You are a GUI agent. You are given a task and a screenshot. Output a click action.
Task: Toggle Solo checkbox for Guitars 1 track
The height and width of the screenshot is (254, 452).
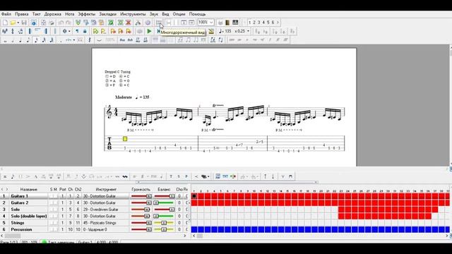(x=51, y=196)
